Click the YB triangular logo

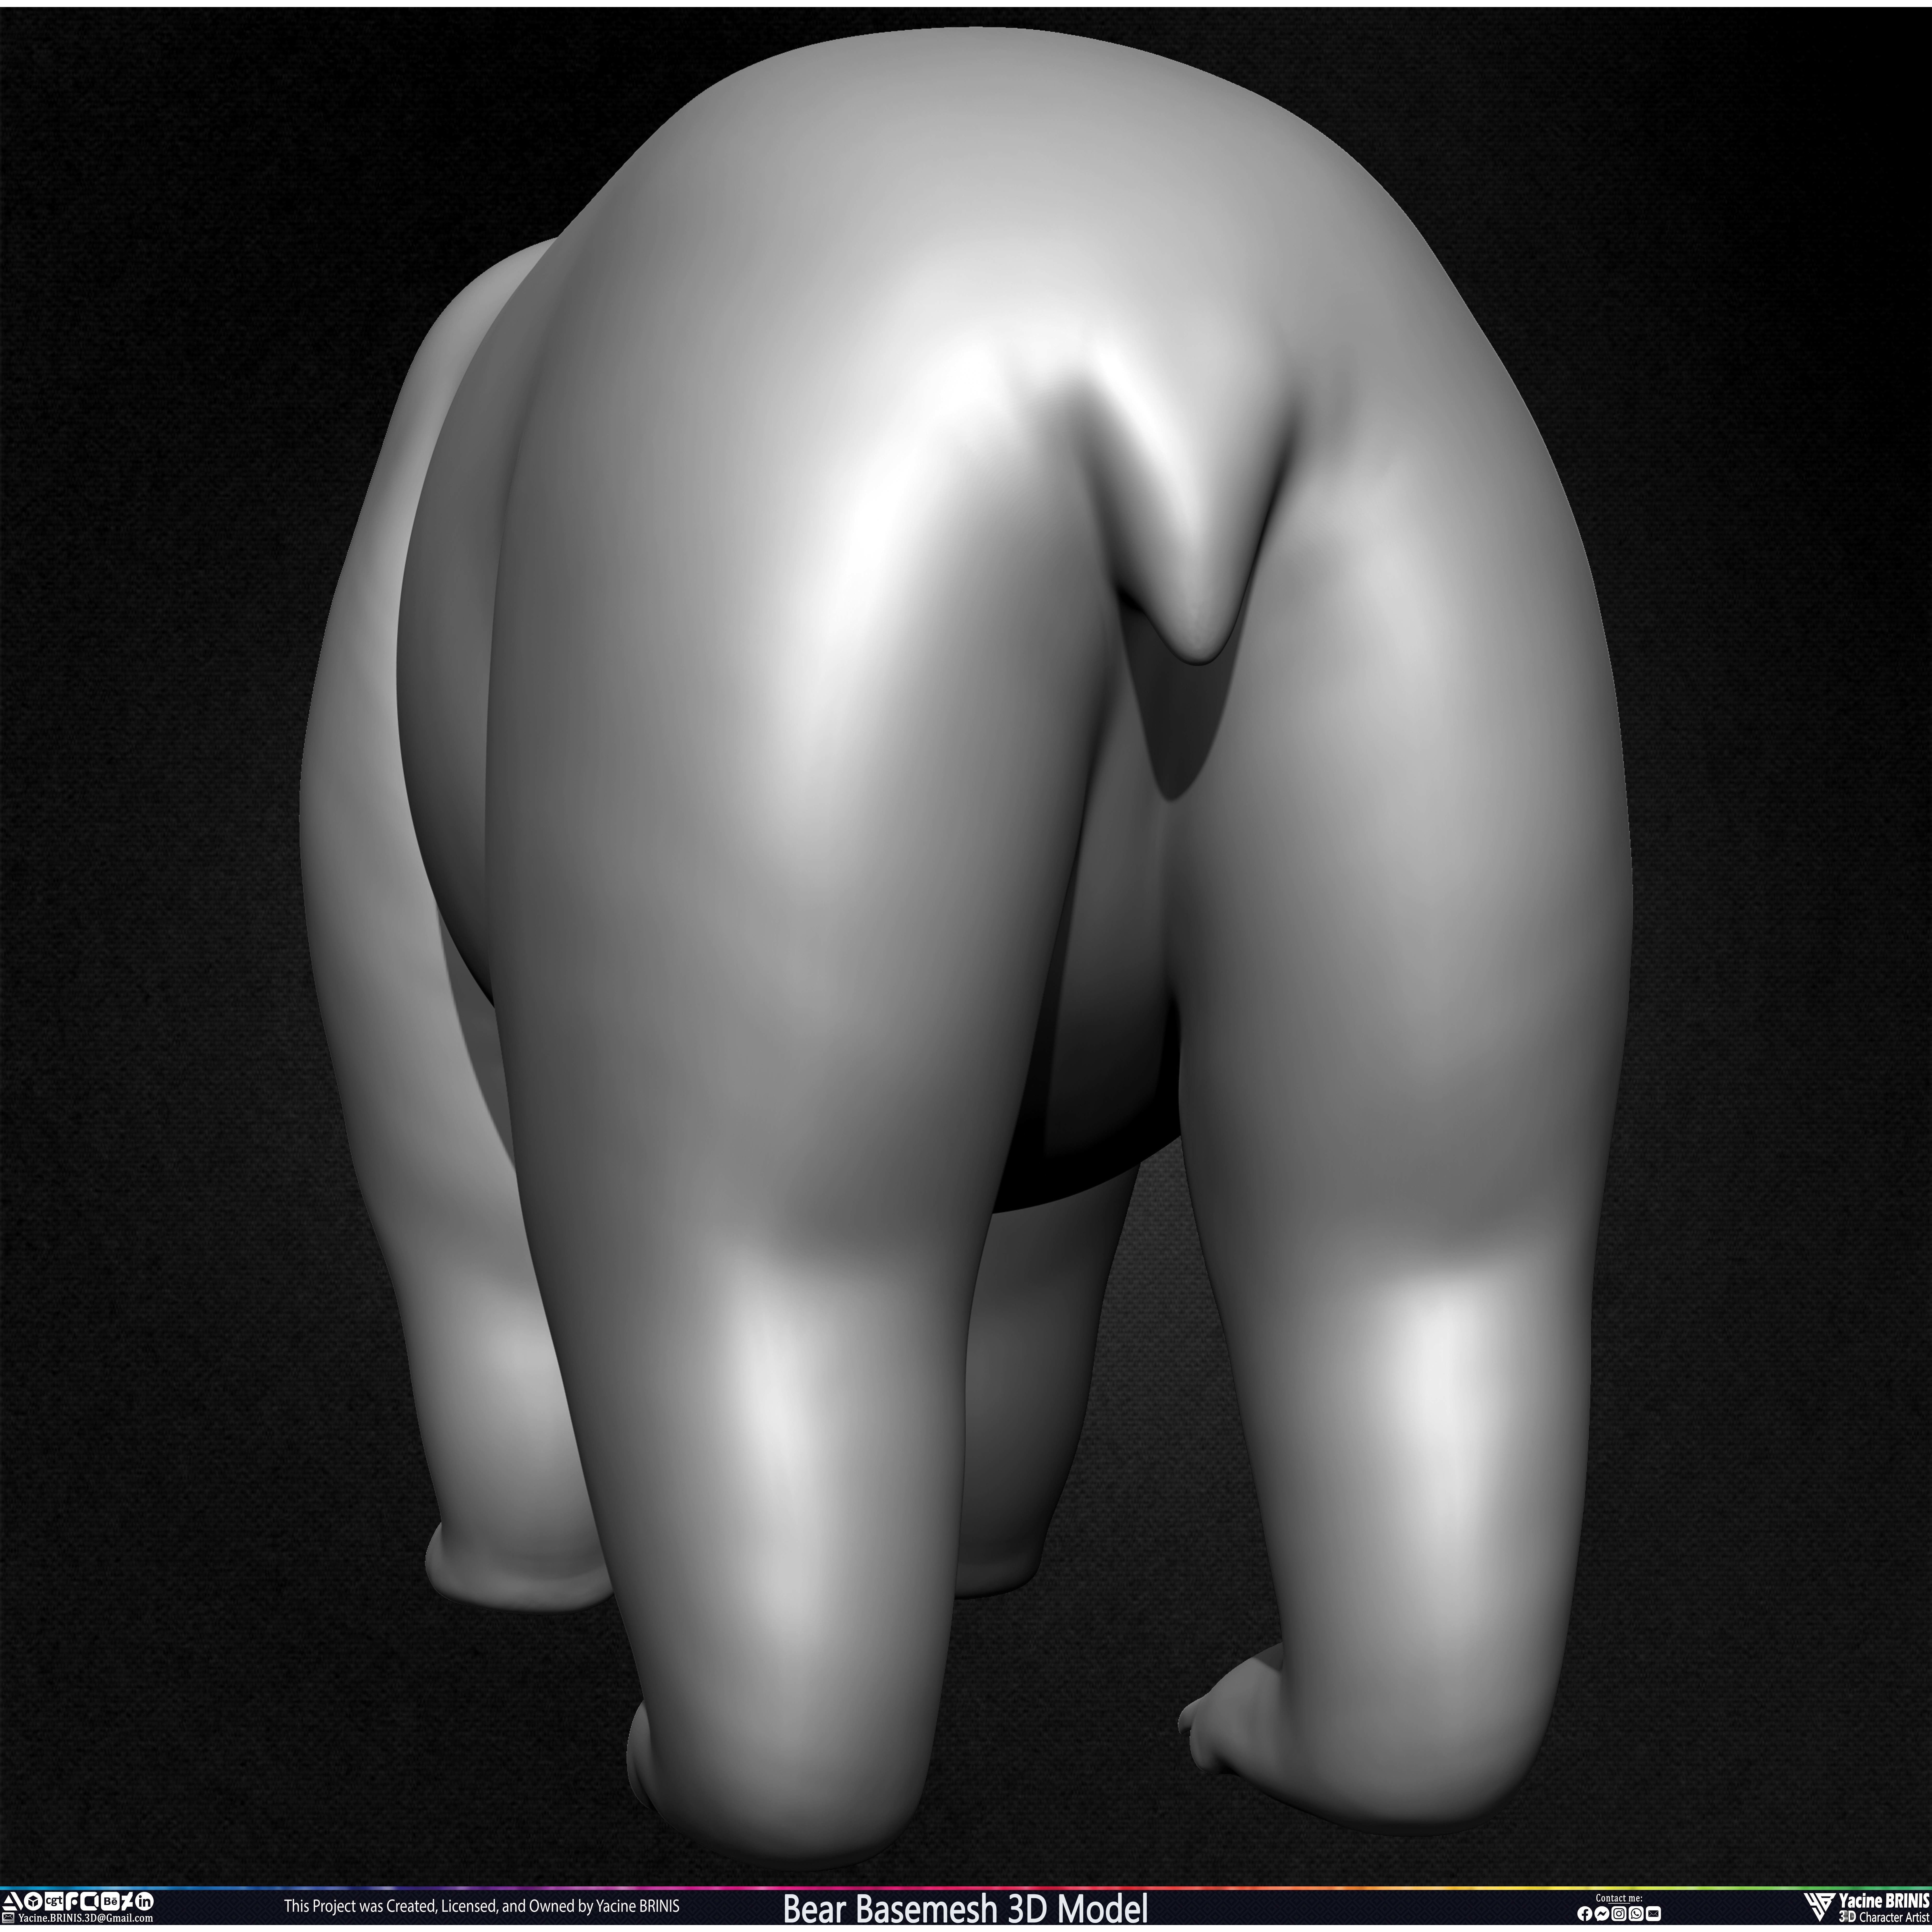1820,1907
